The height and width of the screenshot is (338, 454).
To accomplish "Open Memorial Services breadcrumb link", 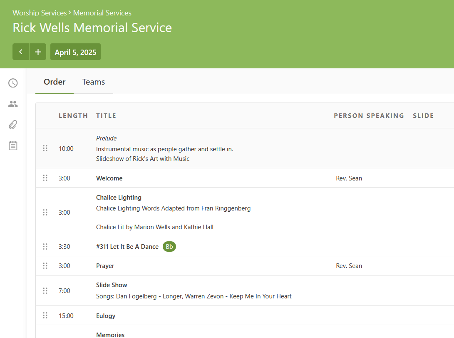I will tap(102, 13).
